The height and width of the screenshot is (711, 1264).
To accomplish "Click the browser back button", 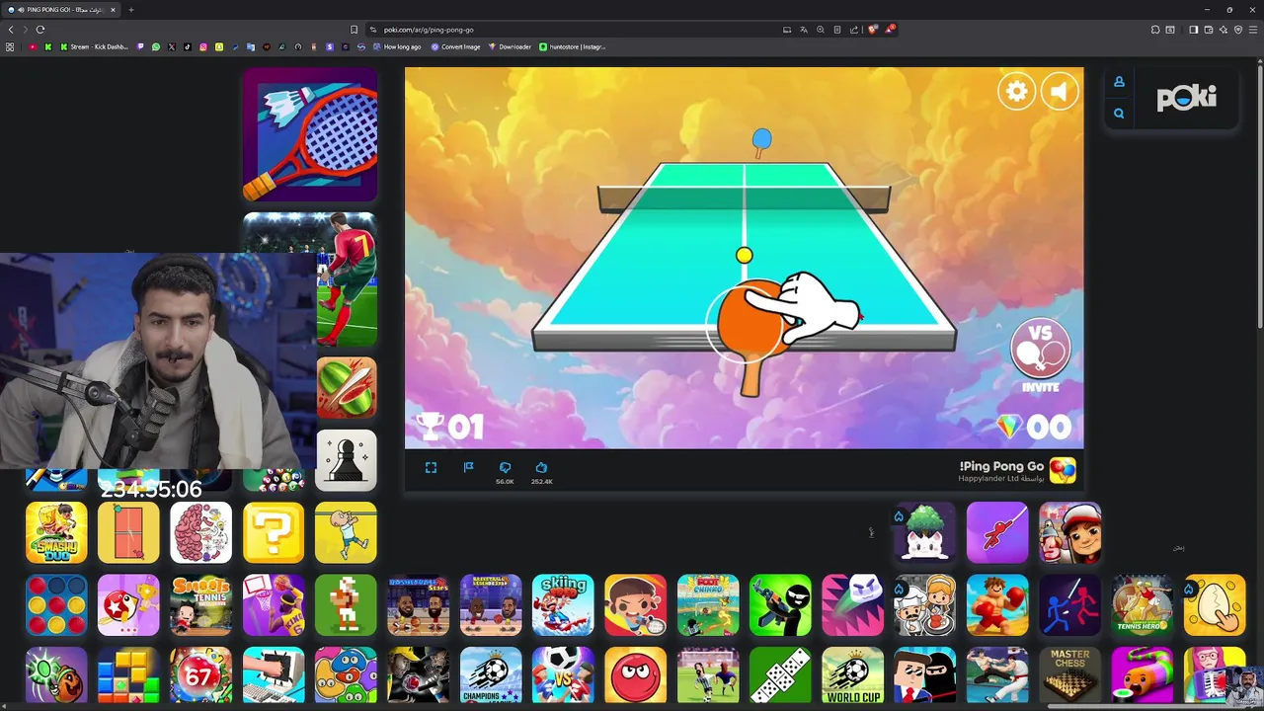I will (x=11, y=30).
